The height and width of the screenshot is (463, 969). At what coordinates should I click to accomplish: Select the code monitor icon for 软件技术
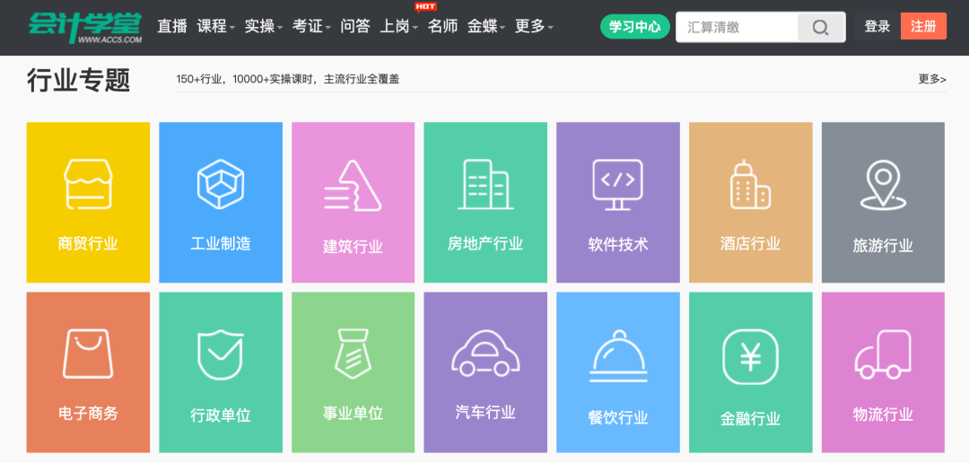point(617,184)
